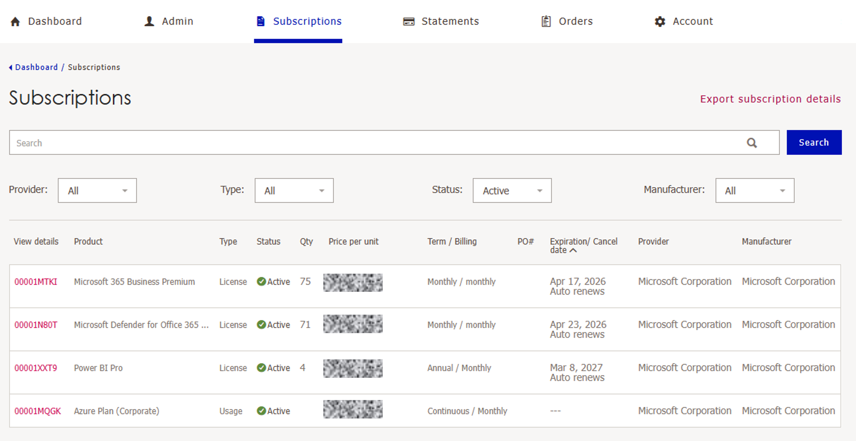Click the Account gear icon
The width and height of the screenshot is (856, 441).
click(660, 22)
